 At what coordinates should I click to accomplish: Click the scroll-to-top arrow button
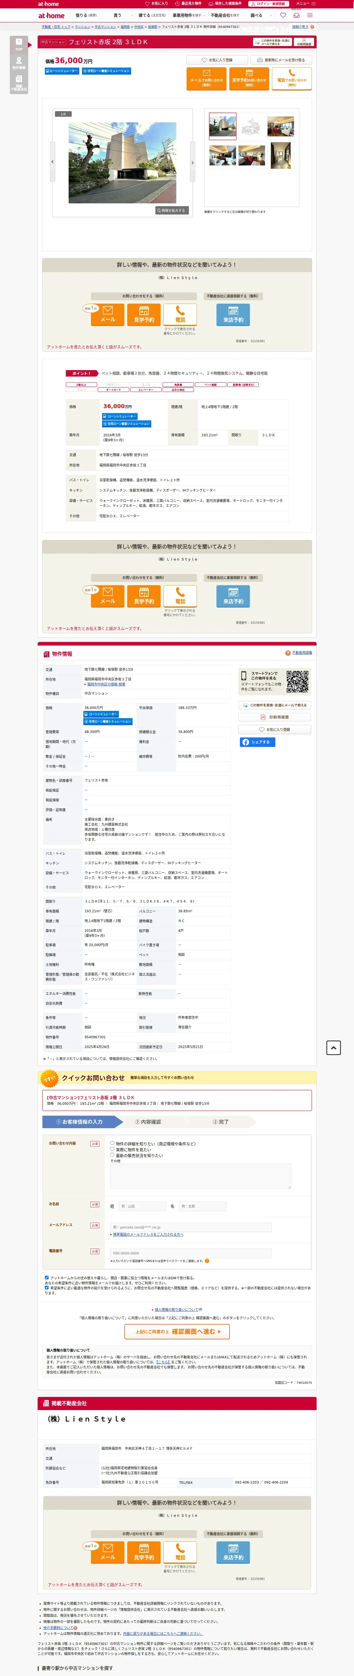coord(333,1047)
